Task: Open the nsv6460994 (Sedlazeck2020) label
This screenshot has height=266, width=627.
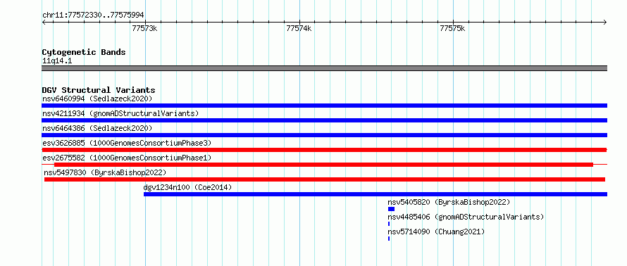Action: tap(97, 99)
